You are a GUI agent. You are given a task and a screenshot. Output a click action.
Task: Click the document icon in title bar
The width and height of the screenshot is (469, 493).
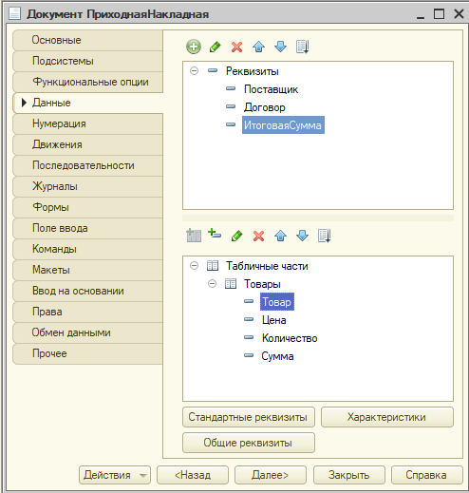click(14, 13)
